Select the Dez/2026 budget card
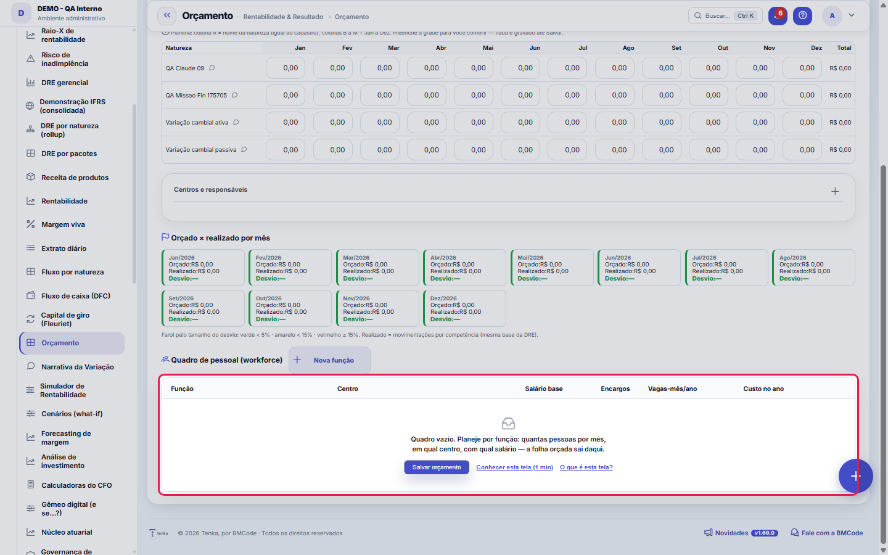This screenshot has width=888, height=555. [x=464, y=308]
